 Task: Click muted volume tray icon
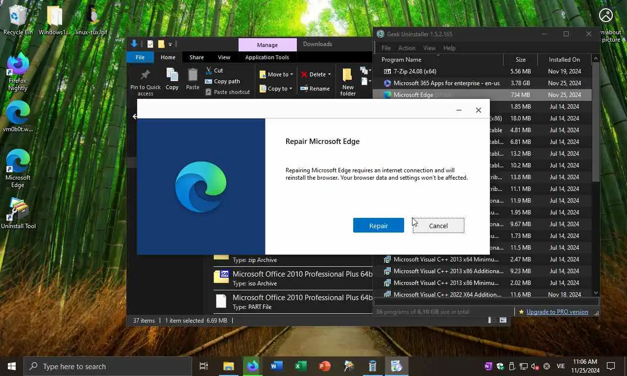click(x=535, y=366)
